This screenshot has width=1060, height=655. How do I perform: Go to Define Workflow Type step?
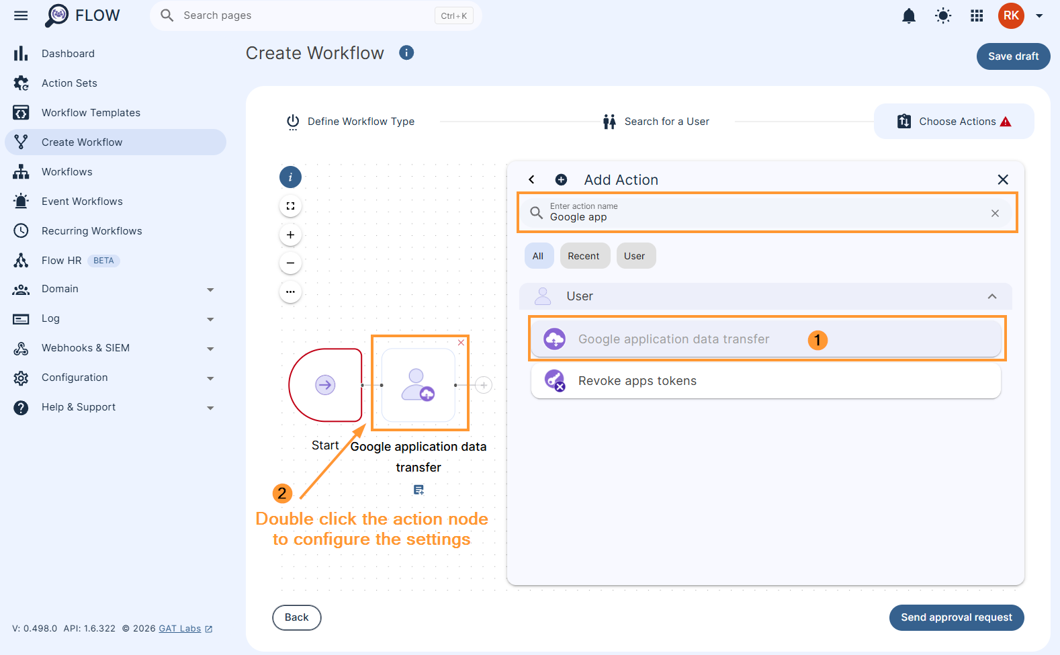(350, 122)
